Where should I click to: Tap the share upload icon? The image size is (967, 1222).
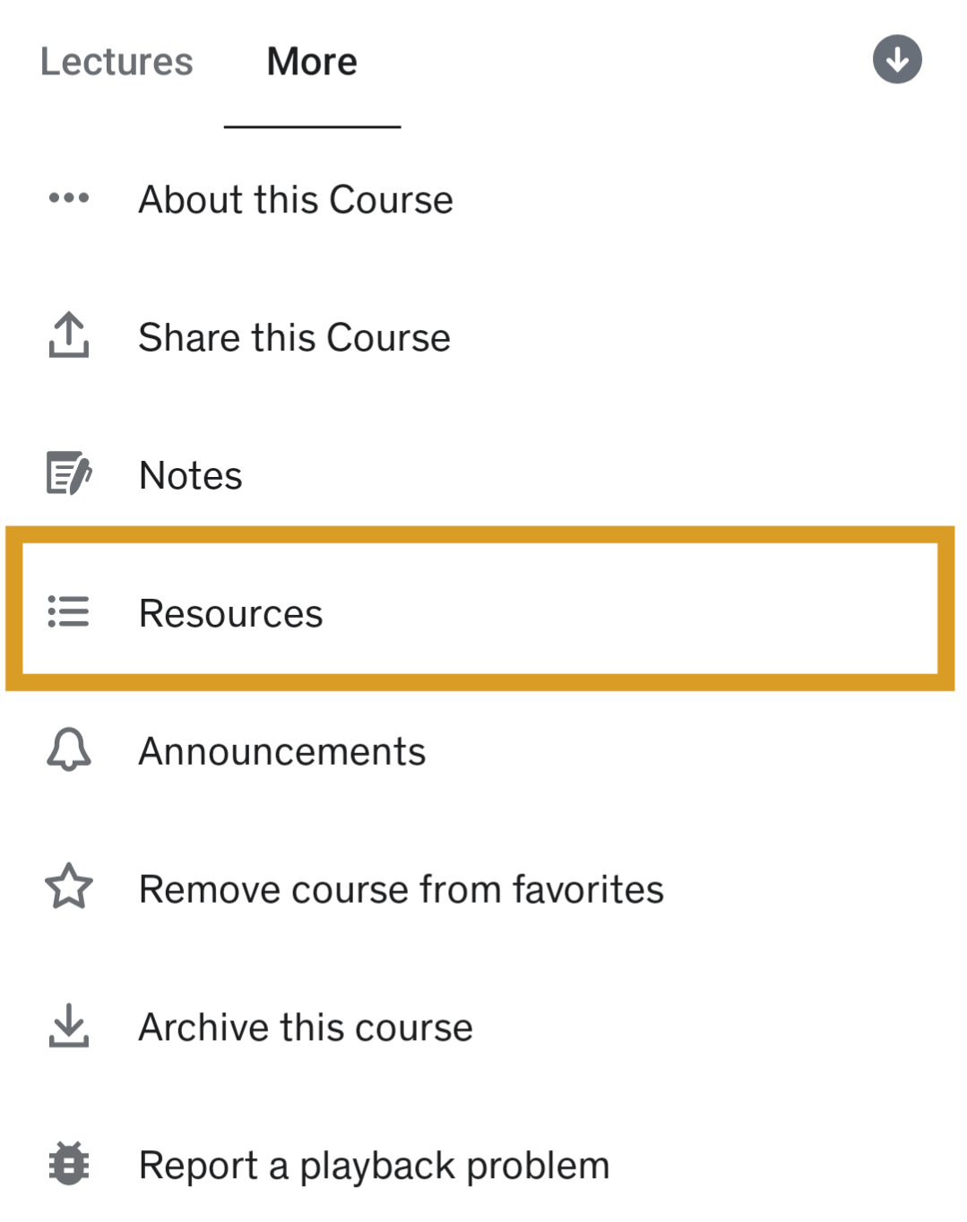click(x=69, y=335)
